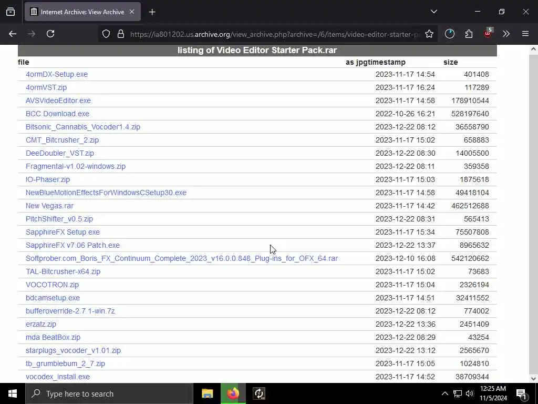Open the notification center icon
This screenshot has width=538, height=404.
(x=521, y=394)
